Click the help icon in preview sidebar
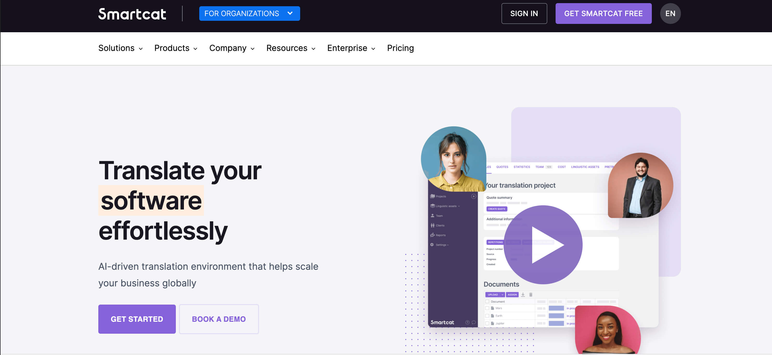Image resolution: width=772 pixels, height=355 pixels. [x=467, y=322]
